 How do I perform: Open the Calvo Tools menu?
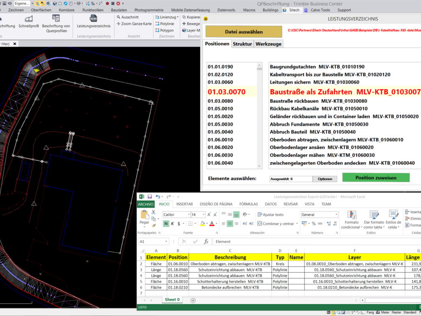[x=320, y=10]
